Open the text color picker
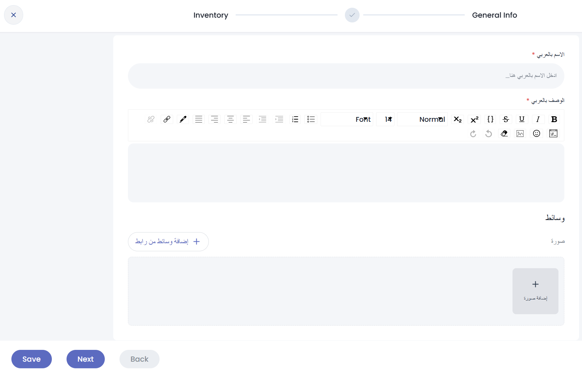 point(183,119)
